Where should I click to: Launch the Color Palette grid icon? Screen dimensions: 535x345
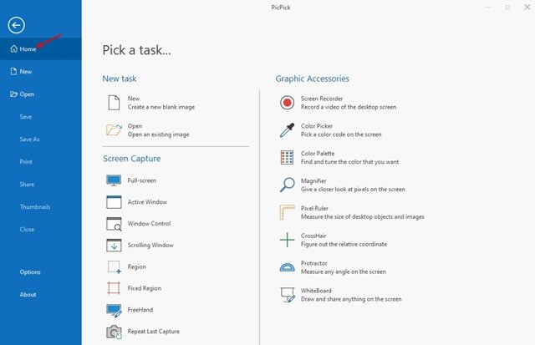[x=287, y=157]
